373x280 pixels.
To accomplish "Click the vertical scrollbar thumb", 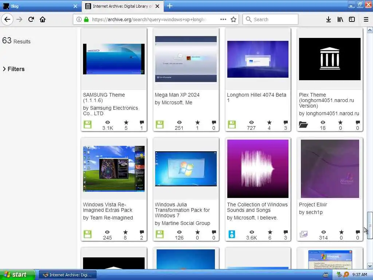I will [370, 225].
